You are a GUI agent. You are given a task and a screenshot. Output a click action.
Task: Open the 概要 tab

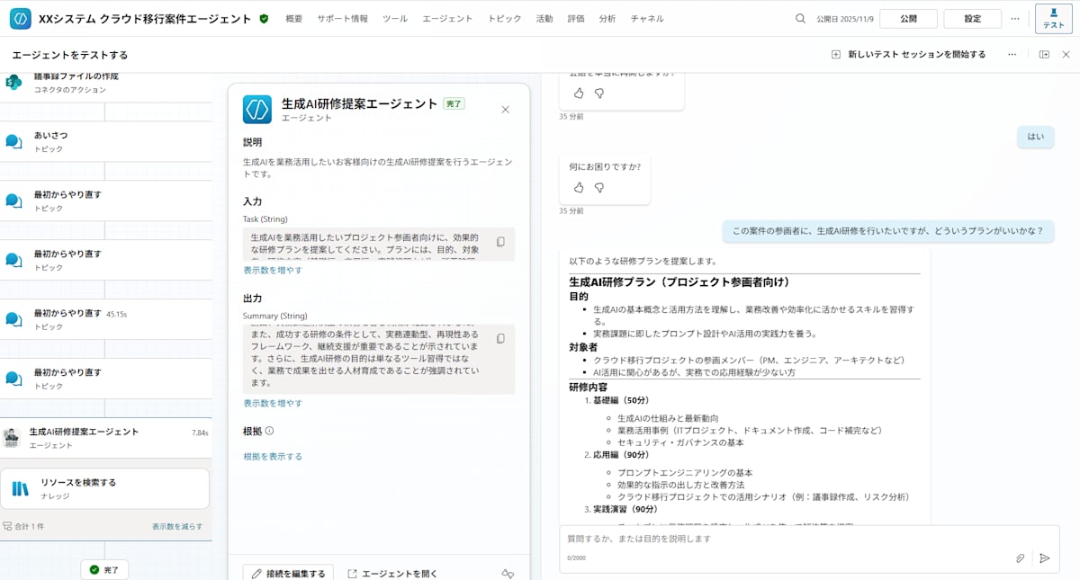tap(294, 18)
